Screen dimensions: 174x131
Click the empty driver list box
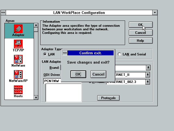point(64,93)
